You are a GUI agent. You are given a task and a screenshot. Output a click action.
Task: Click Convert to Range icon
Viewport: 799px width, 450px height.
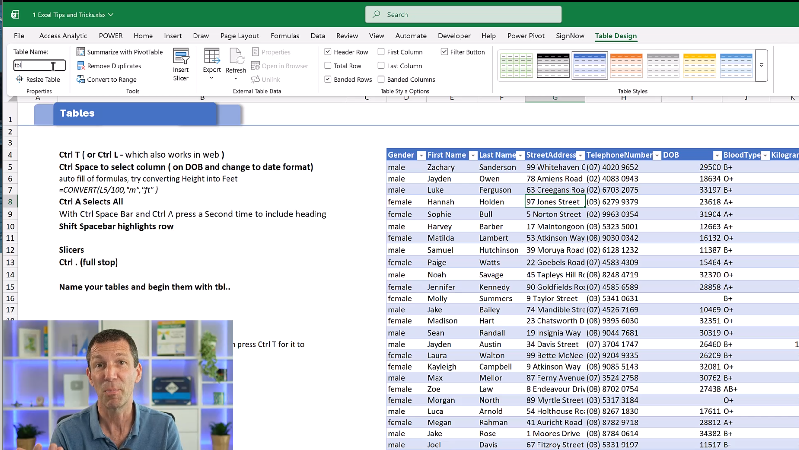81,79
